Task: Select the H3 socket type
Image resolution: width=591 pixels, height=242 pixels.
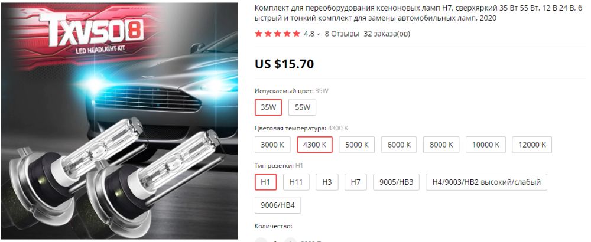Action: 327,182
